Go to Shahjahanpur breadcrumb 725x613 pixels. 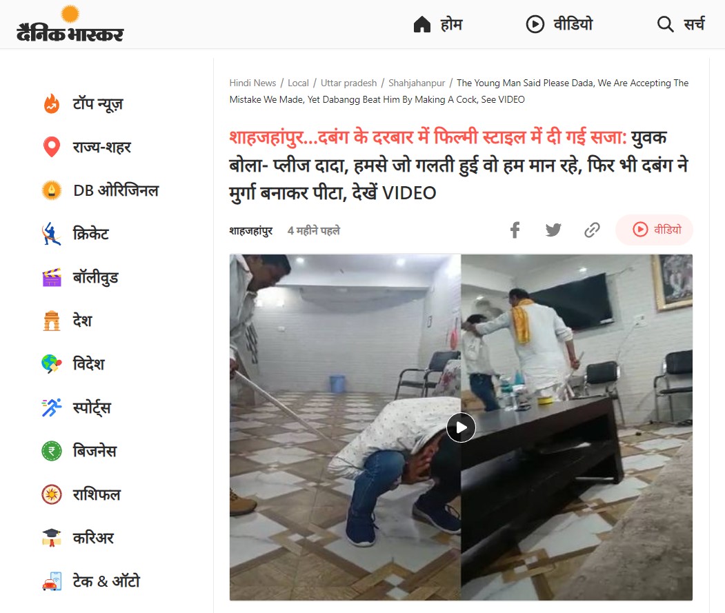[417, 83]
